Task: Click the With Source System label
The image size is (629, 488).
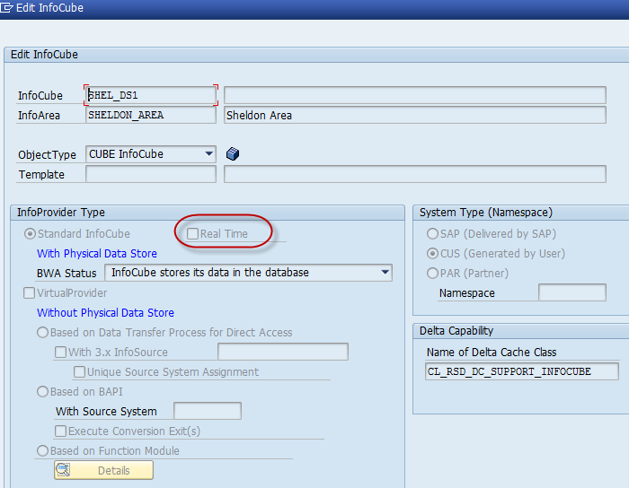Action: pyautogui.click(x=106, y=412)
